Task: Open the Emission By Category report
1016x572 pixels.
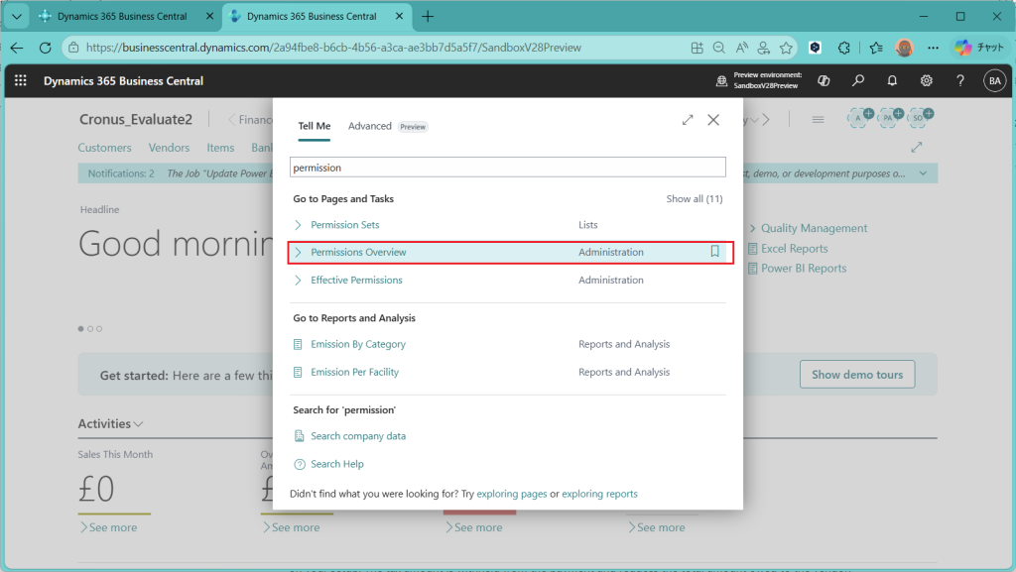Action: (x=358, y=345)
